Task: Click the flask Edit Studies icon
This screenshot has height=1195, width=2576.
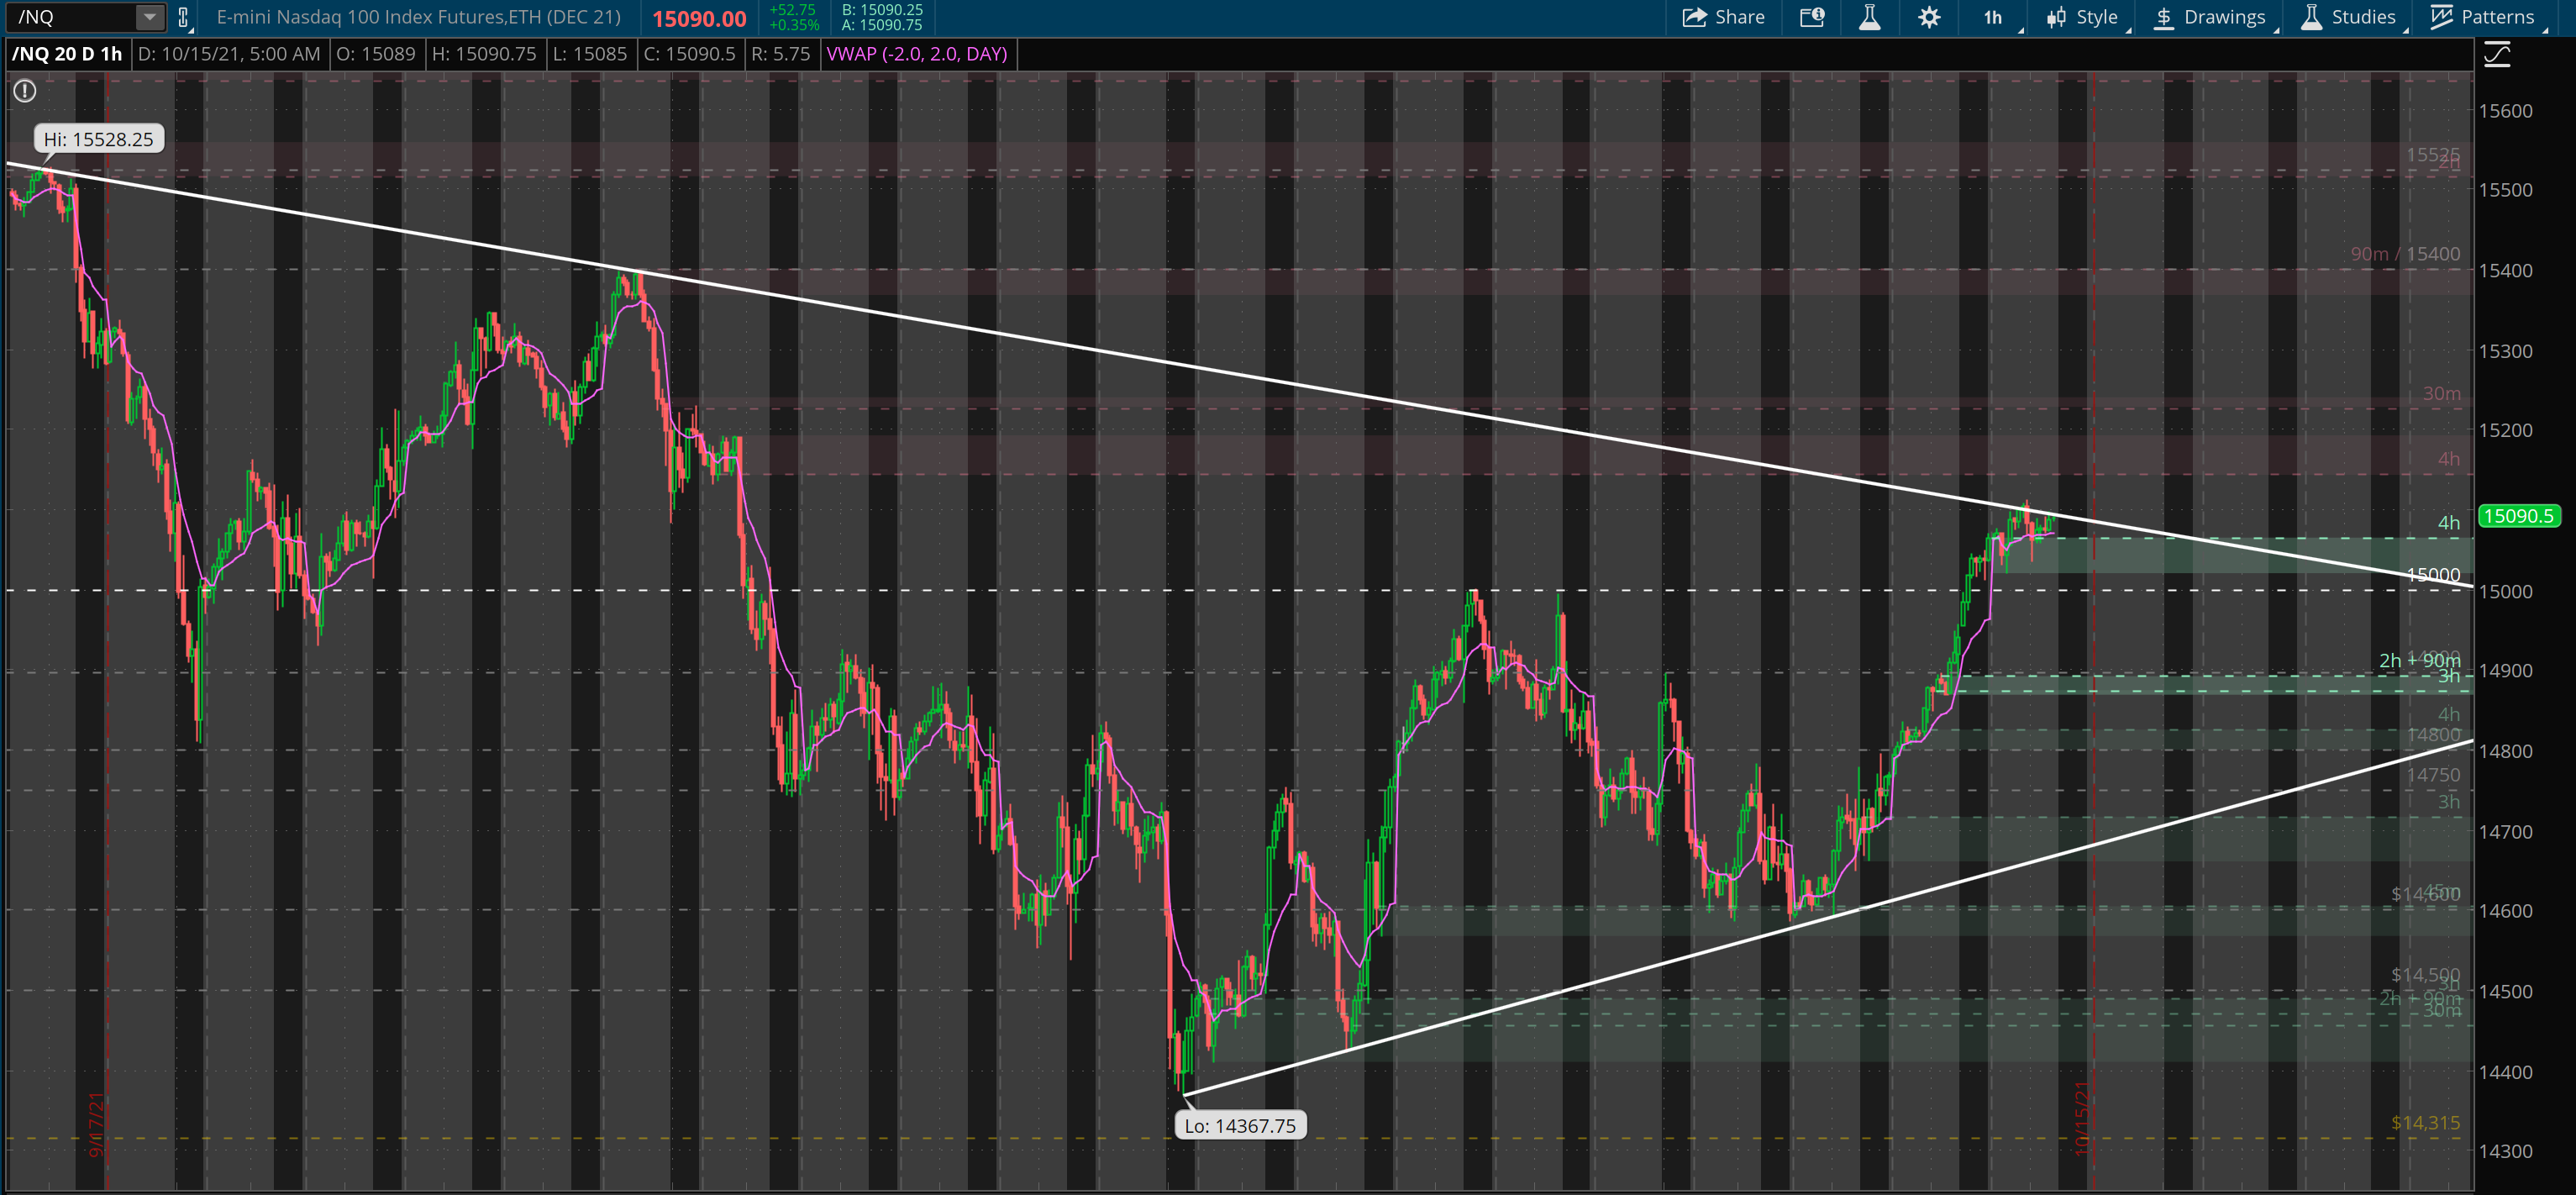Action: click(1869, 17)
